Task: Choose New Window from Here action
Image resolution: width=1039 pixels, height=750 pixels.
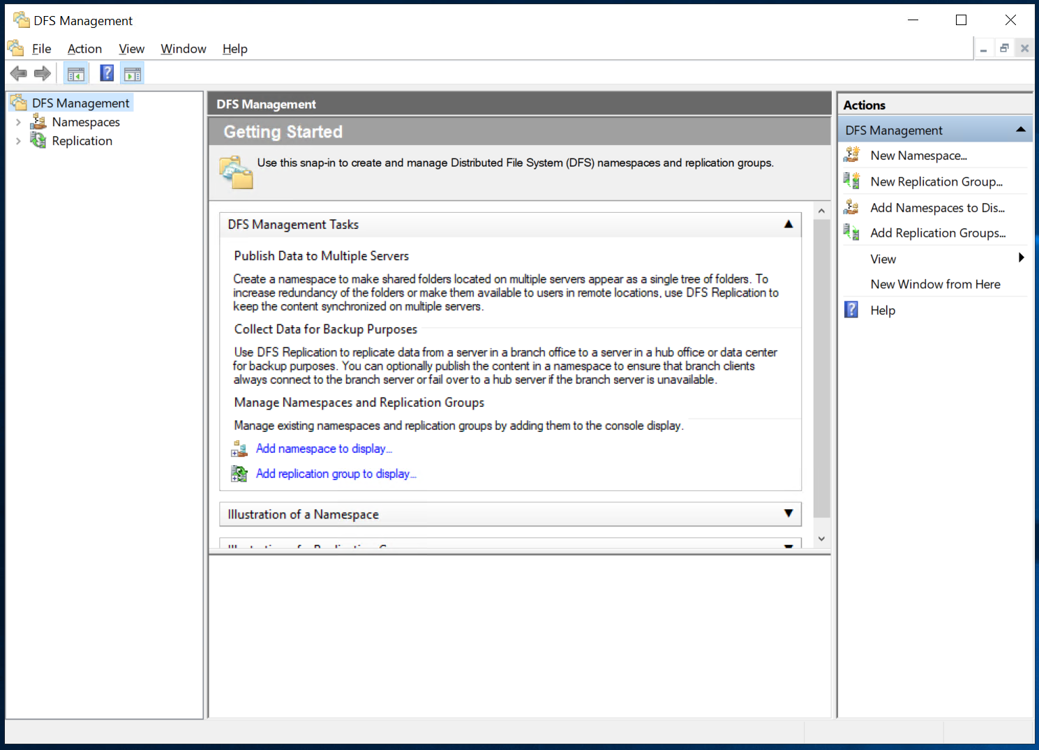Action: pyautogui.click(x=935, y=284)
